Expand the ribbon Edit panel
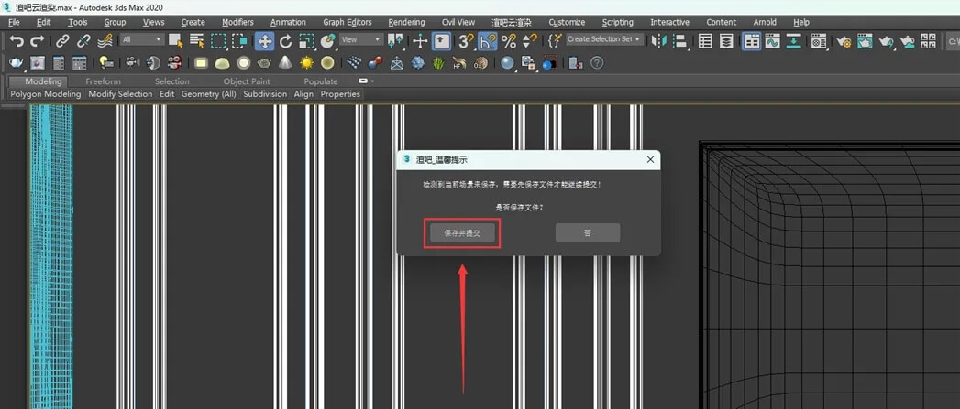 coord(167,94)
